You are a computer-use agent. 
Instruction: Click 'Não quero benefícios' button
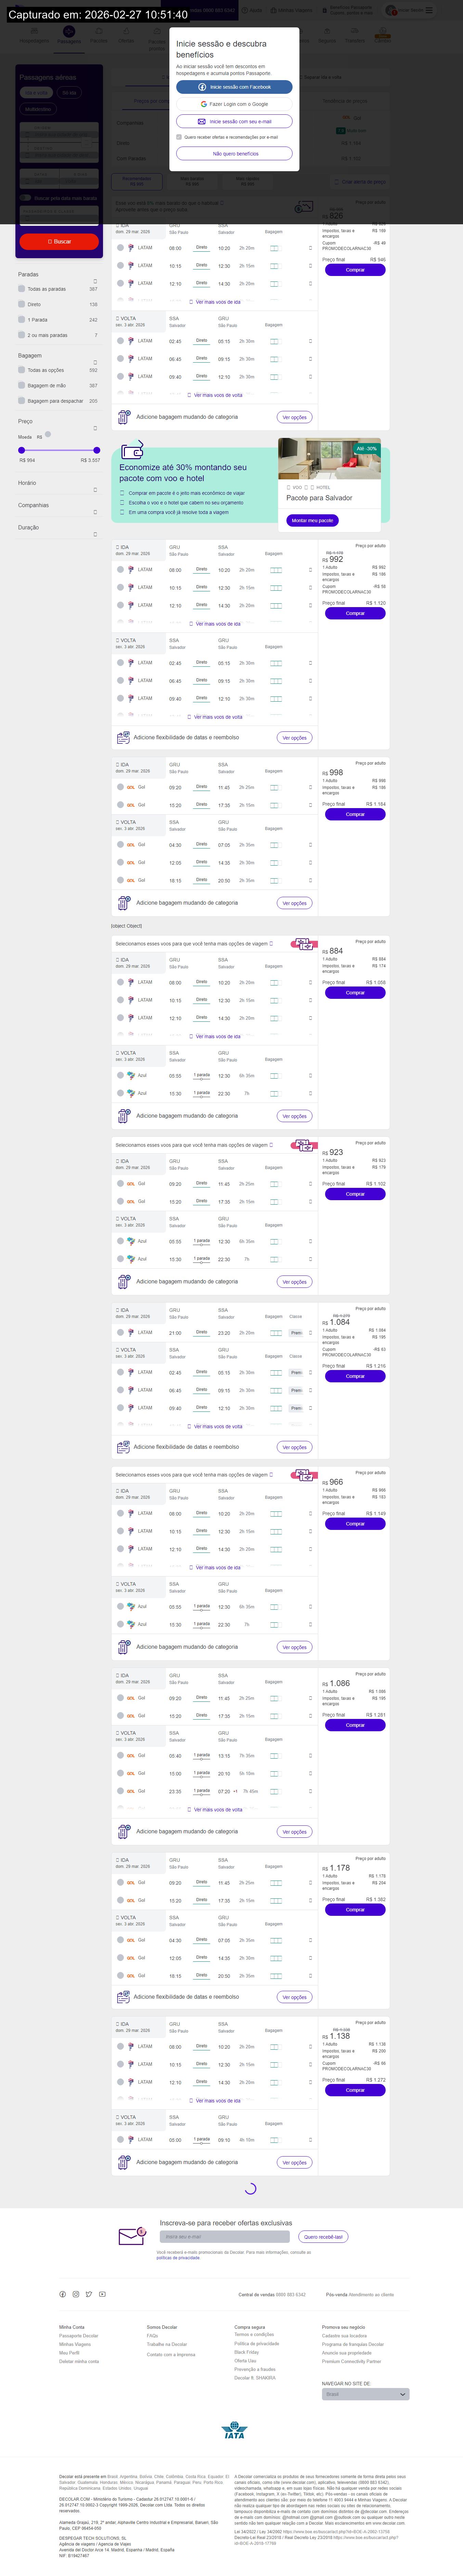[x=235, y=154]
